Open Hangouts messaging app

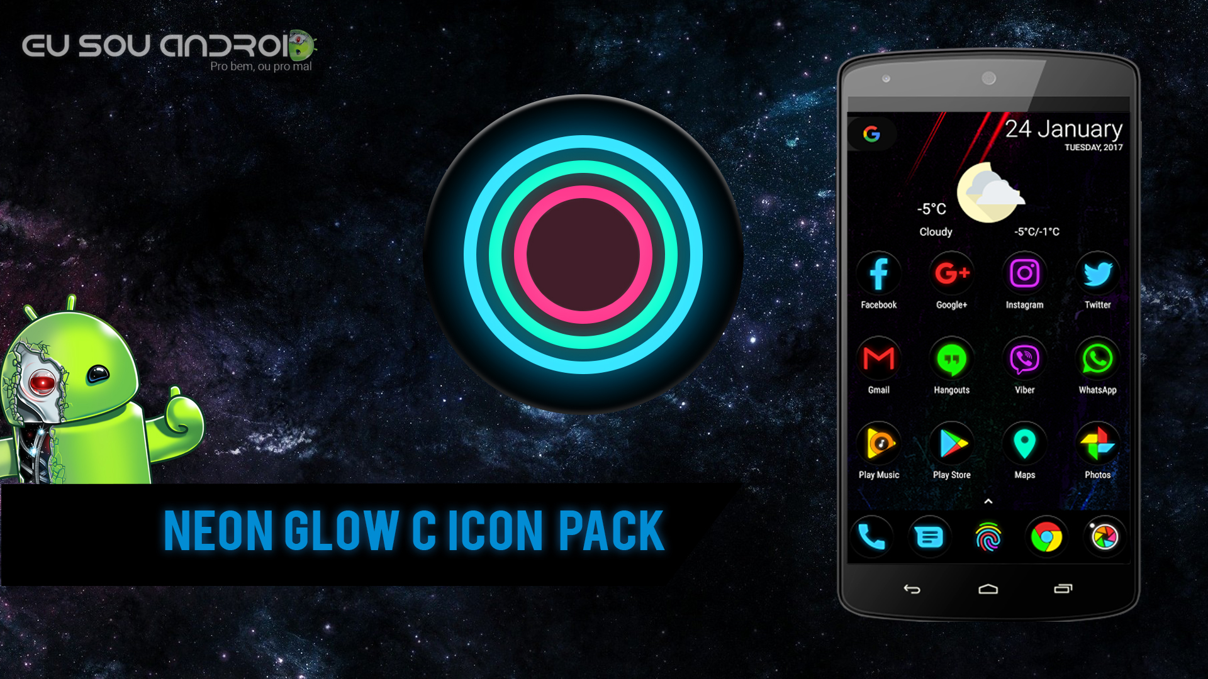click(949, 360)
